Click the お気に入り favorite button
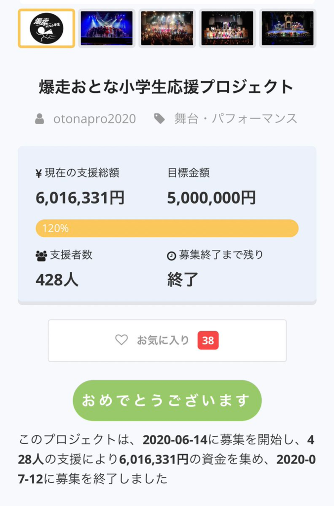Image resolution: width=334 pixels, height=506 pixels. pos(167,341)
